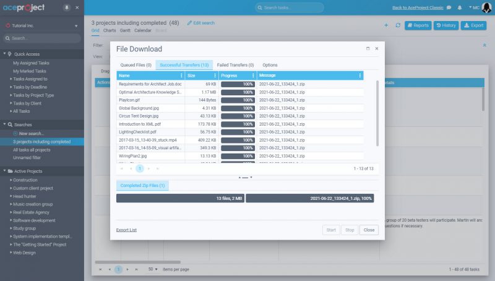Open the Tutorial Inc. account dropdown
The image size is (495, 281).
tap(76, 26)
